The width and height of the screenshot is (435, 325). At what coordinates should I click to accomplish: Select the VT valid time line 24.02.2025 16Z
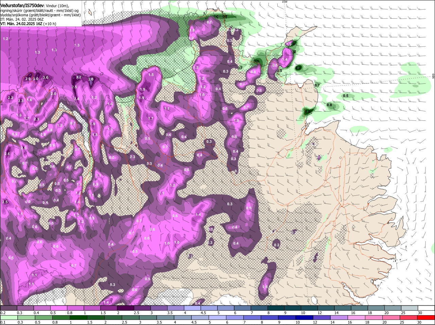(x=29, y=24)
